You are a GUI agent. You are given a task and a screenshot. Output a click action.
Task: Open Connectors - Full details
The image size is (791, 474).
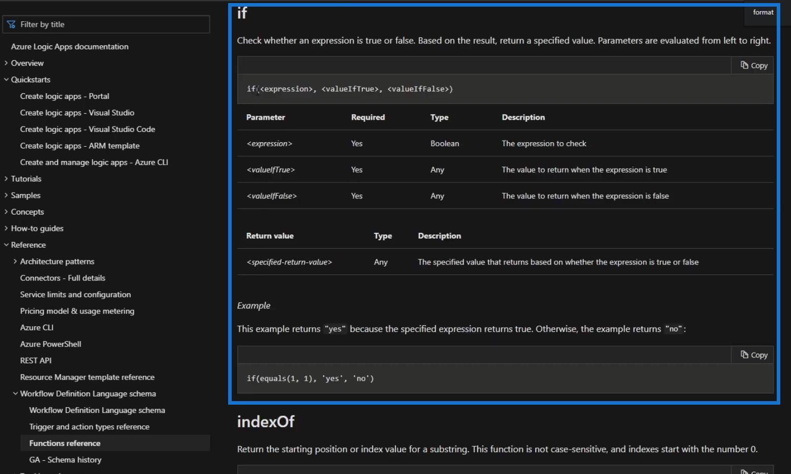pyautogui.click(x=63, y=278)
